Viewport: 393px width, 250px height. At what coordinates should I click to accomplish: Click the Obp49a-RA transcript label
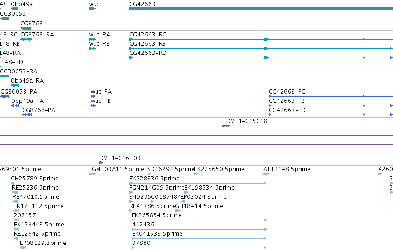(27, 81)
